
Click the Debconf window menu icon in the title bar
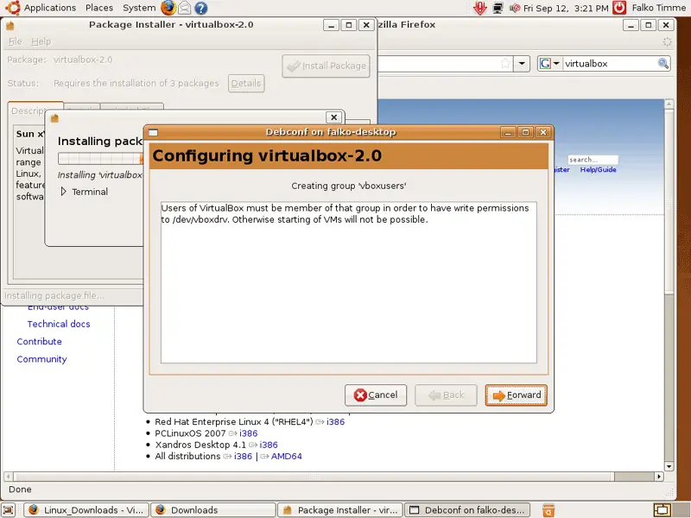[154, 132]
